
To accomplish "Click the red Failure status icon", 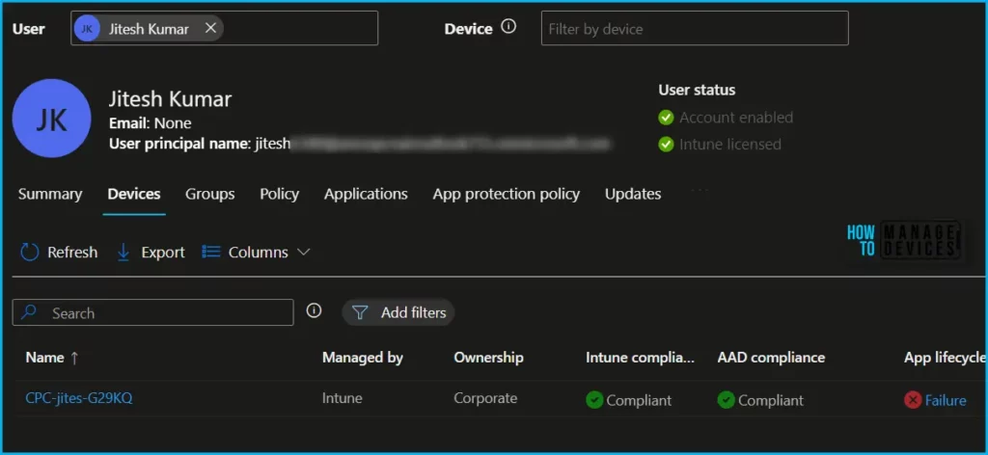I will click(x=913, y=400).
